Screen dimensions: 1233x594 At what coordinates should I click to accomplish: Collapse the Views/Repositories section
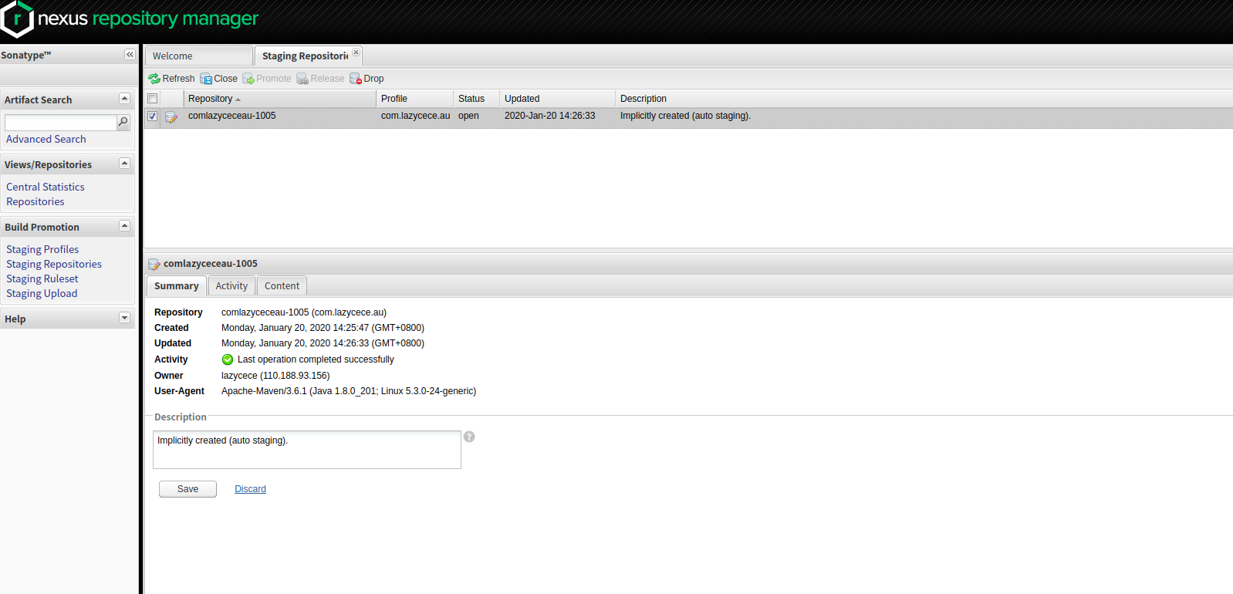(x=124, y=164)
